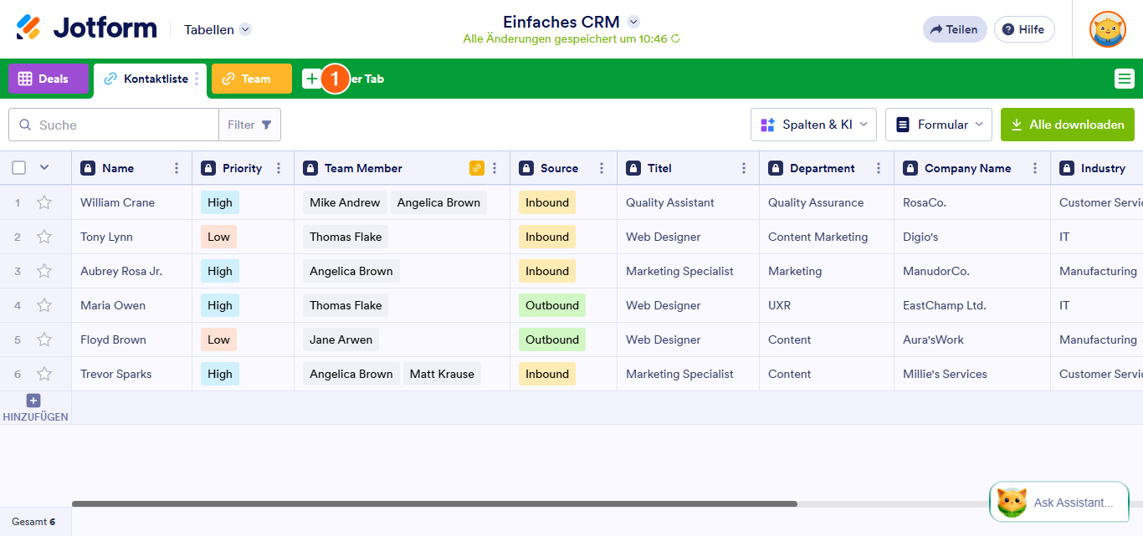Click the refresh icon next to saved time

675,38
